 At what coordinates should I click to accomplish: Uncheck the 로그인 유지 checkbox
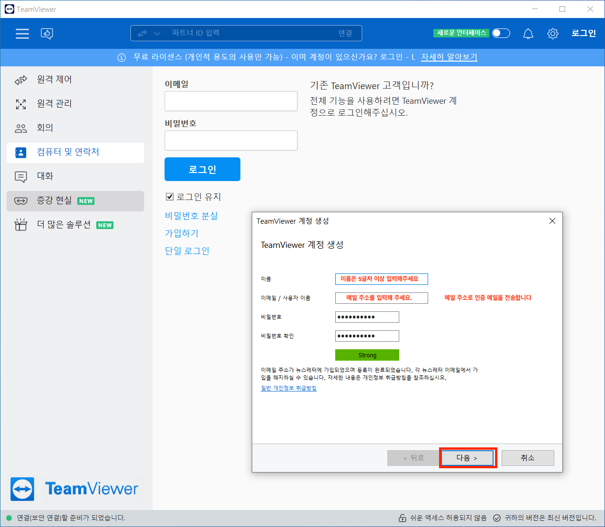tap(169, 197)
